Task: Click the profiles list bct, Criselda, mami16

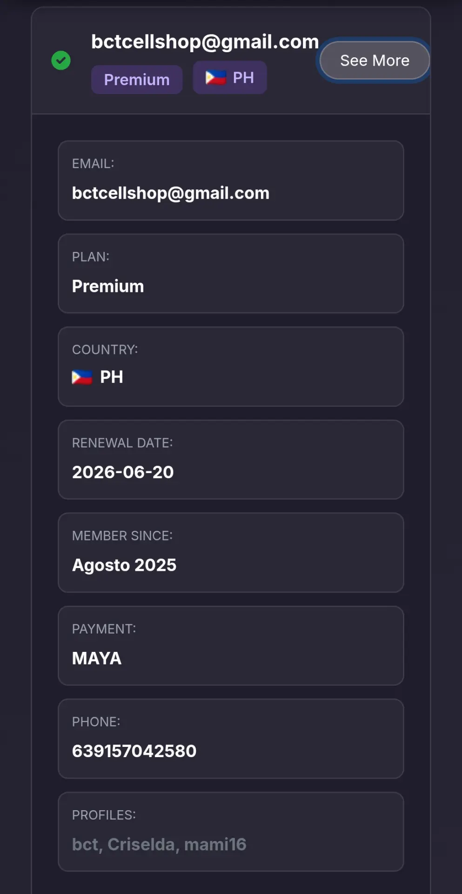Action: coord(159,845)
